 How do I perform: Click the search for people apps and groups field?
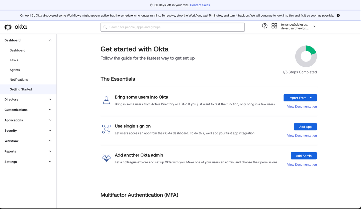(x=172, y=27)
